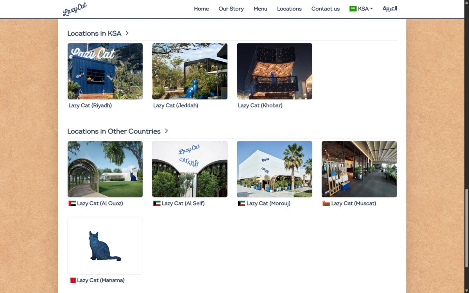Open the Jeddah location photo
The image size is (469, 293).
pyautogui.click(x=190, y=71)
